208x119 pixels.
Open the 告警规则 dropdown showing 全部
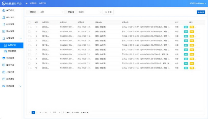click(51, 12)
